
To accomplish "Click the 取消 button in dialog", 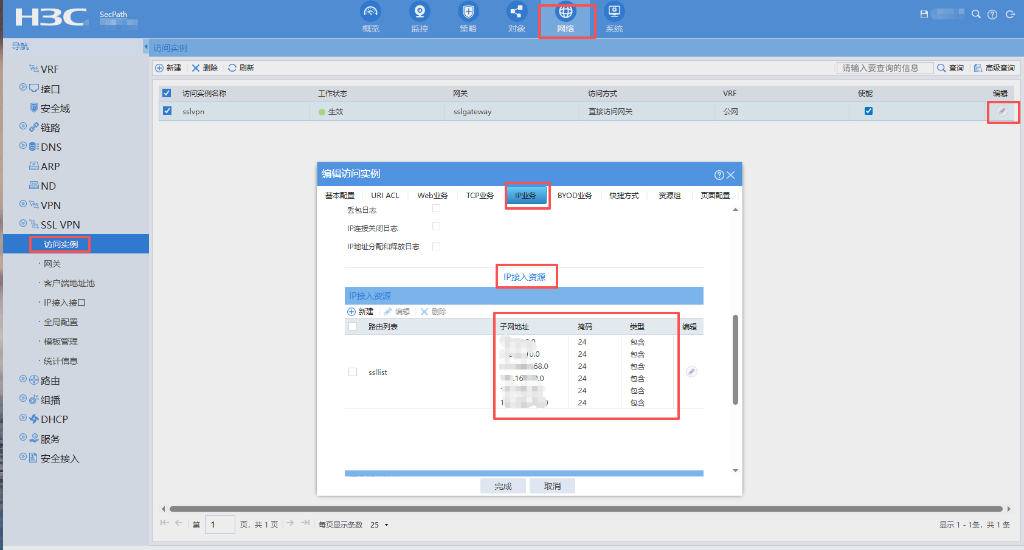I will [x=552, y=486].
